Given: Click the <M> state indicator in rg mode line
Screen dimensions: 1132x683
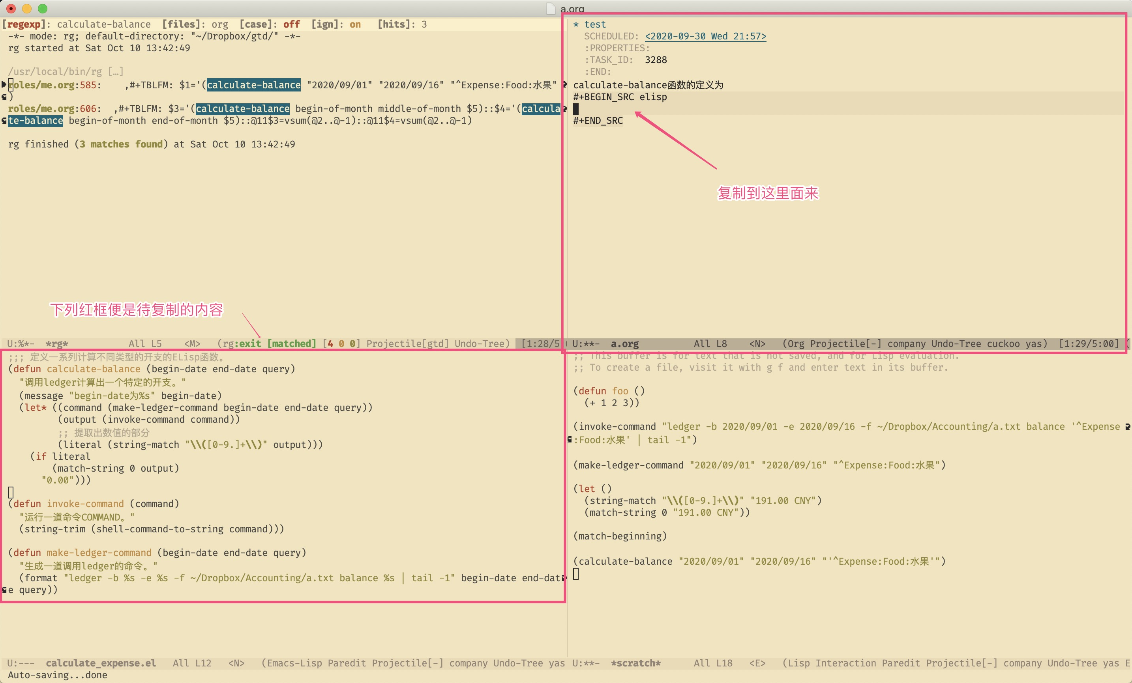Looking at the screenshot, I should (x=192, y=343).
